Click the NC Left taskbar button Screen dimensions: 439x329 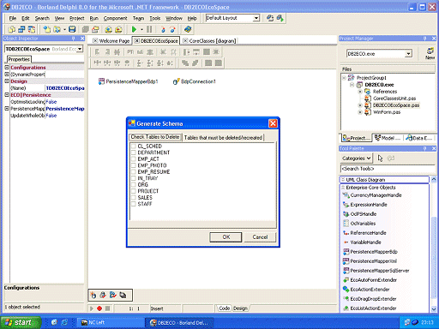point(110,322)
